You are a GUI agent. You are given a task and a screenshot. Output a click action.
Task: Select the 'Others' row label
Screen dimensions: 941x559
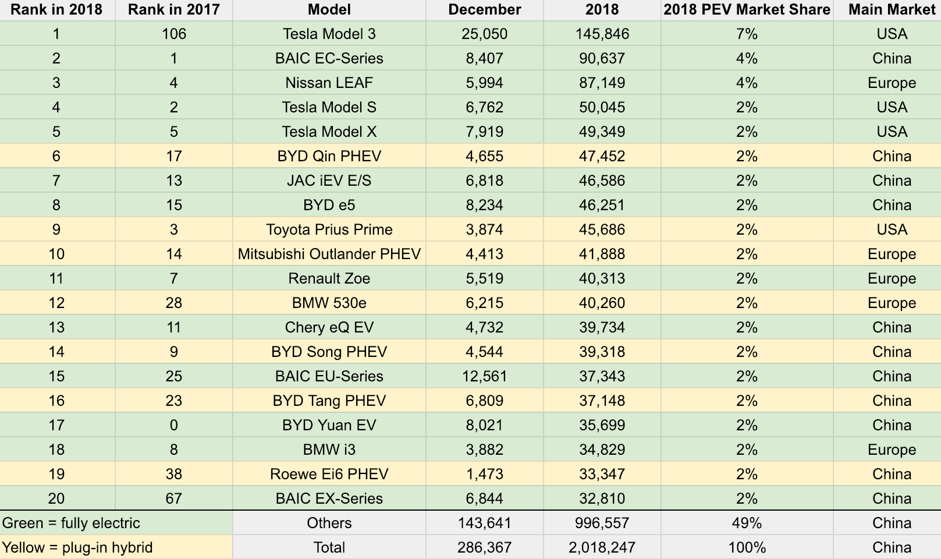pyautogui.click(x=329, y=523)
